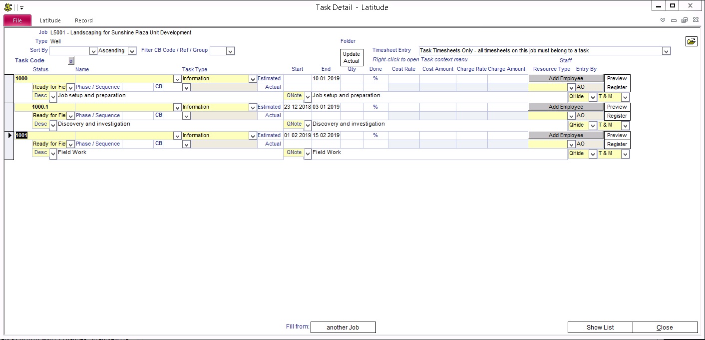Open the Filter CB Code dropdown
The height and width of the screenshot is (340, 705).
tap(230, 51)
